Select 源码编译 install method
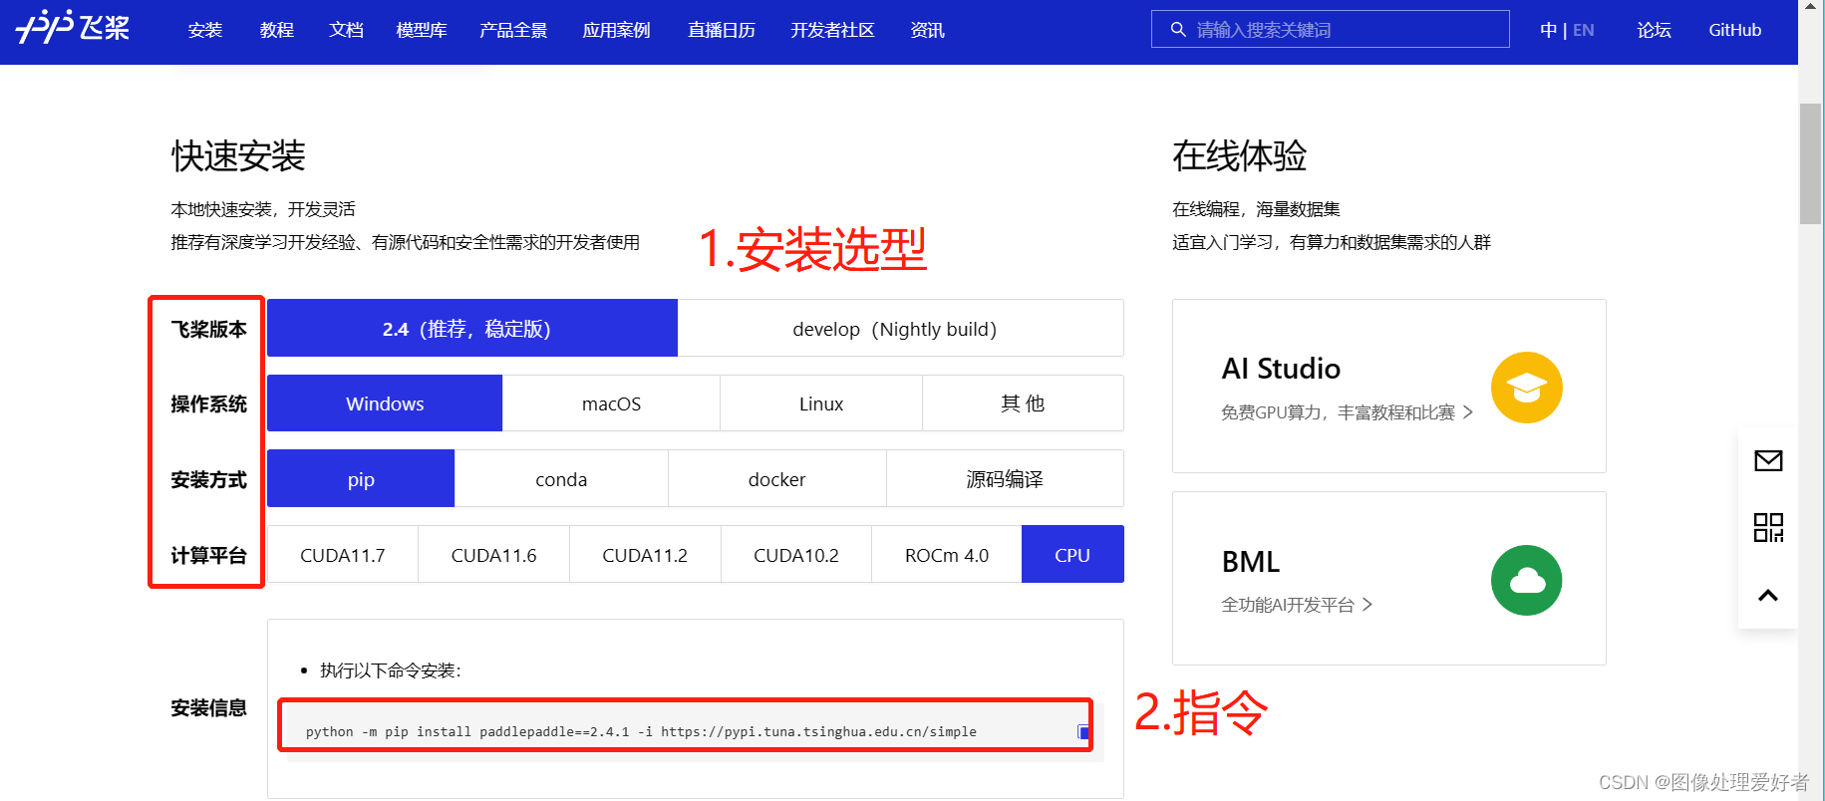Viewport: 1825px width, 801px height. (x=1005, y=479)
